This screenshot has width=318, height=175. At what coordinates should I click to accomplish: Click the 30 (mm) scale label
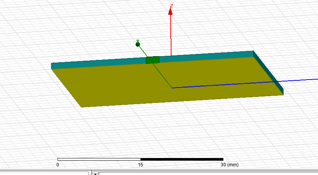(228, 165)
